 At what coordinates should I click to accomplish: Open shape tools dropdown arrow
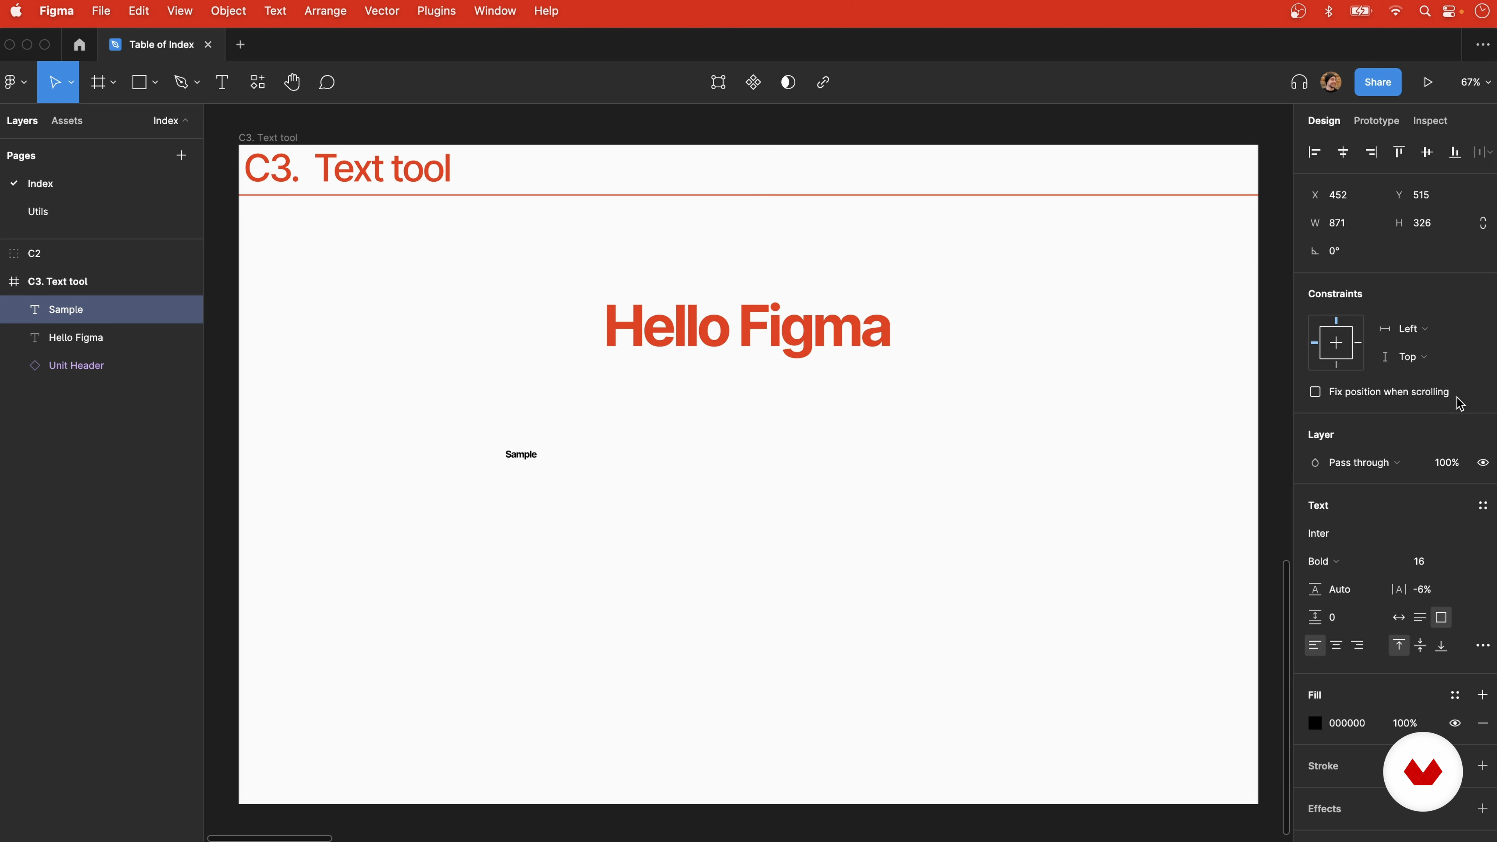[155, 83]
